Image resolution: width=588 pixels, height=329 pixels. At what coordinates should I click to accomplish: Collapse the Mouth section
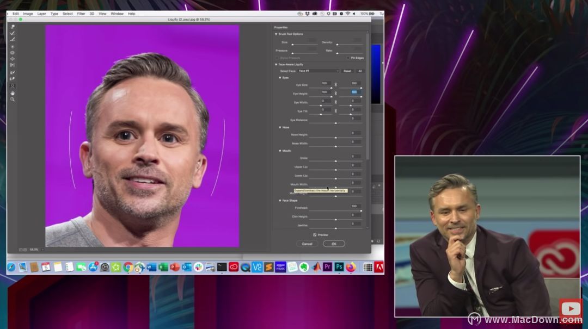280,151
